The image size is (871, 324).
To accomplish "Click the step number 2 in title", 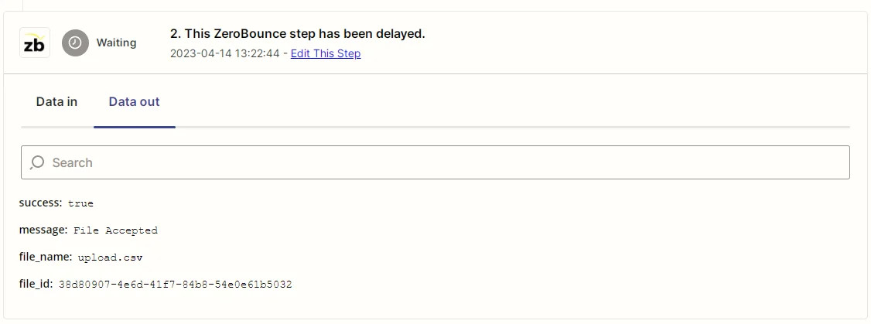I will click(x=175, y=33).
